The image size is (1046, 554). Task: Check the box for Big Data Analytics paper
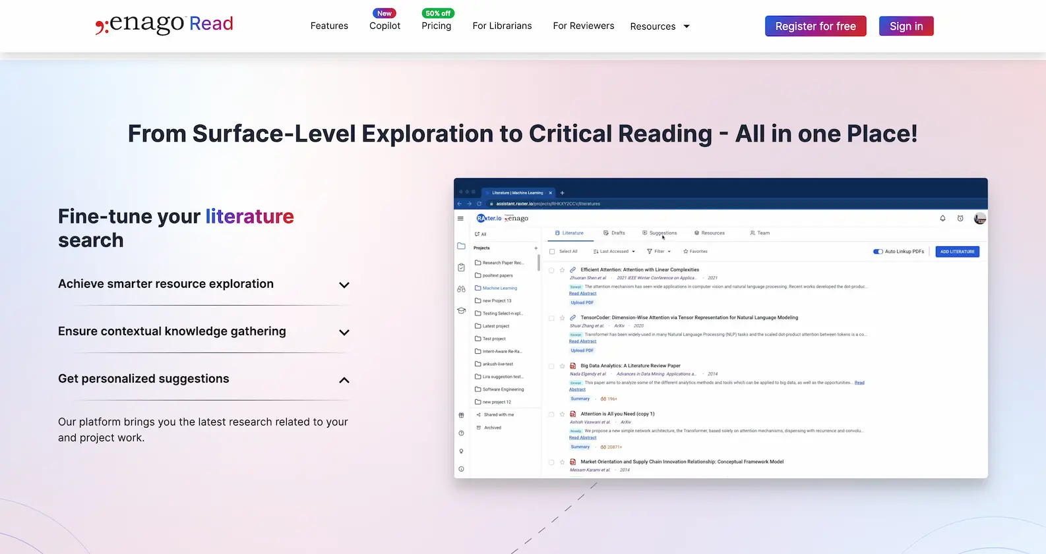[x=551, y=366]
